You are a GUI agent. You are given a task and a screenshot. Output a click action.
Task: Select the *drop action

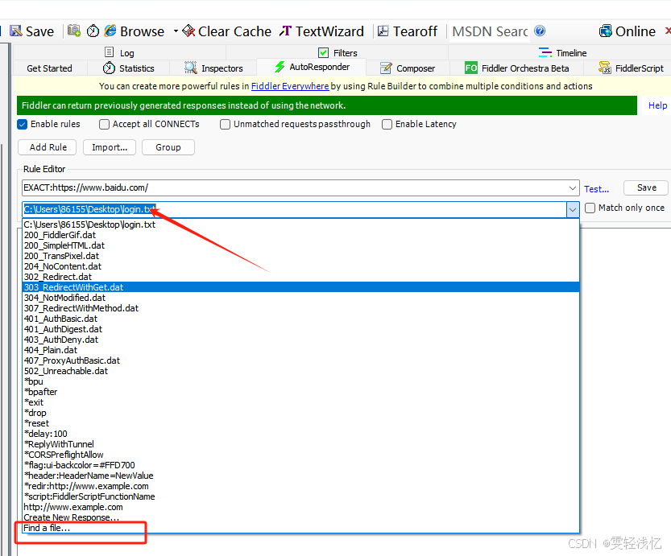click(x=300, y=413)
